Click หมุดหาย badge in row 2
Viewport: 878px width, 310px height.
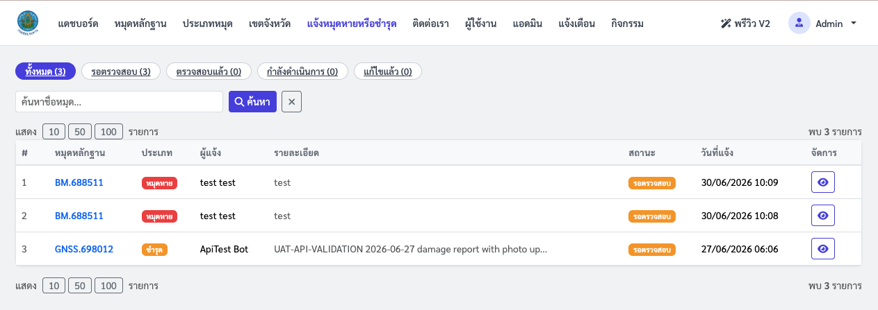(160, 216)
